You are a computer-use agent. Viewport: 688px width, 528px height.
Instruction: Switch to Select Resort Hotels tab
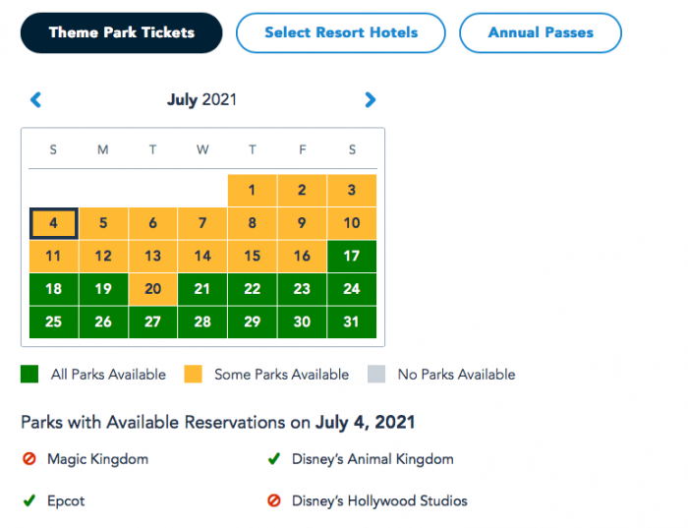point(341,32)
